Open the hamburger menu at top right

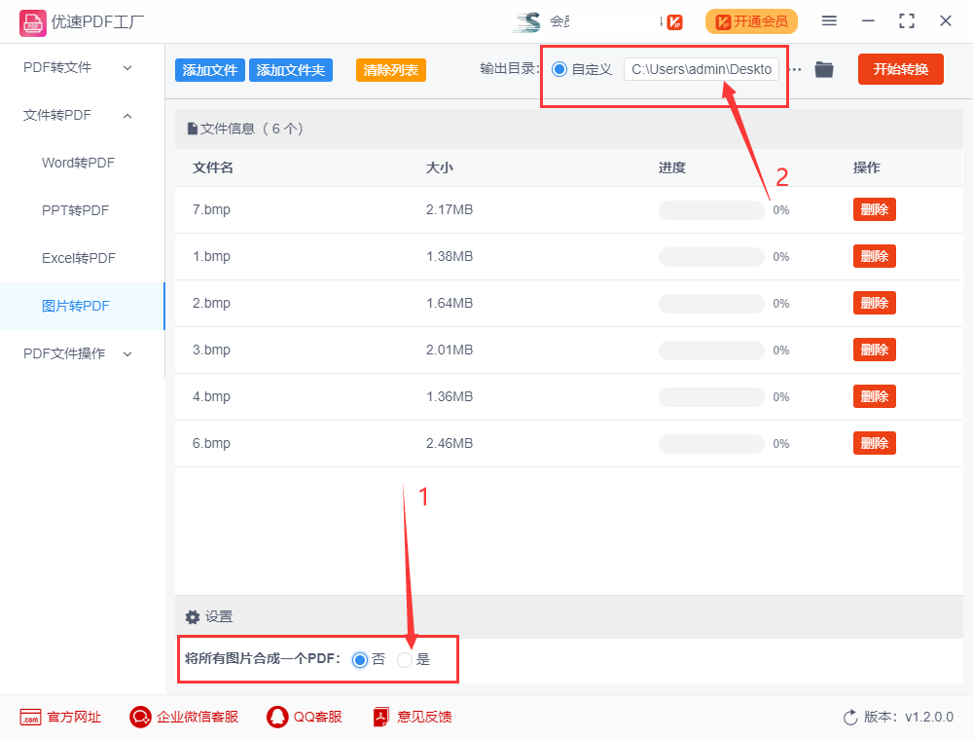(x=829, y=20)
